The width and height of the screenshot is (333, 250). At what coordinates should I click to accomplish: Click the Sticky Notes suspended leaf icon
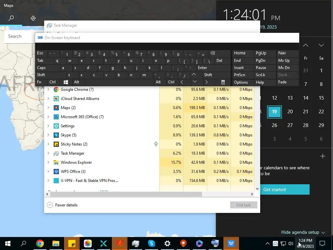click(156, 144)
